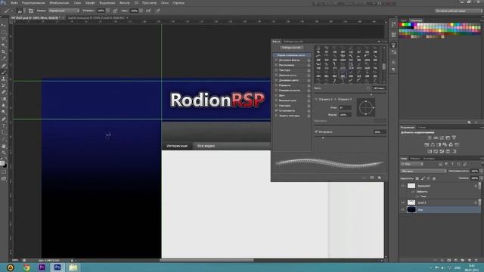Add a layer mask
The width and height of the screenshot is (484, 272).
point(449,260)
